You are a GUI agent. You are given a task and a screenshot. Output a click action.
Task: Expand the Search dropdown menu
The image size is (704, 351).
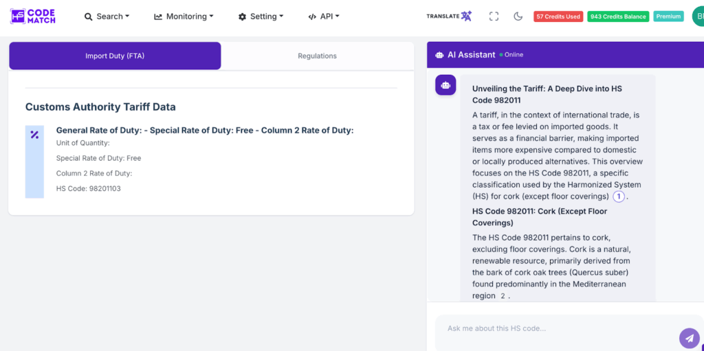pyautogui.click(x=107, y=16)
